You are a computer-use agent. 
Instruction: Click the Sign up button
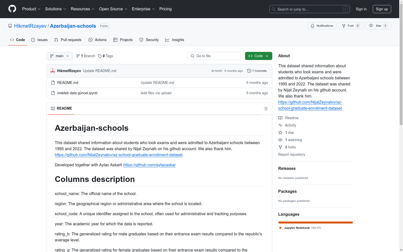point(382,9)
